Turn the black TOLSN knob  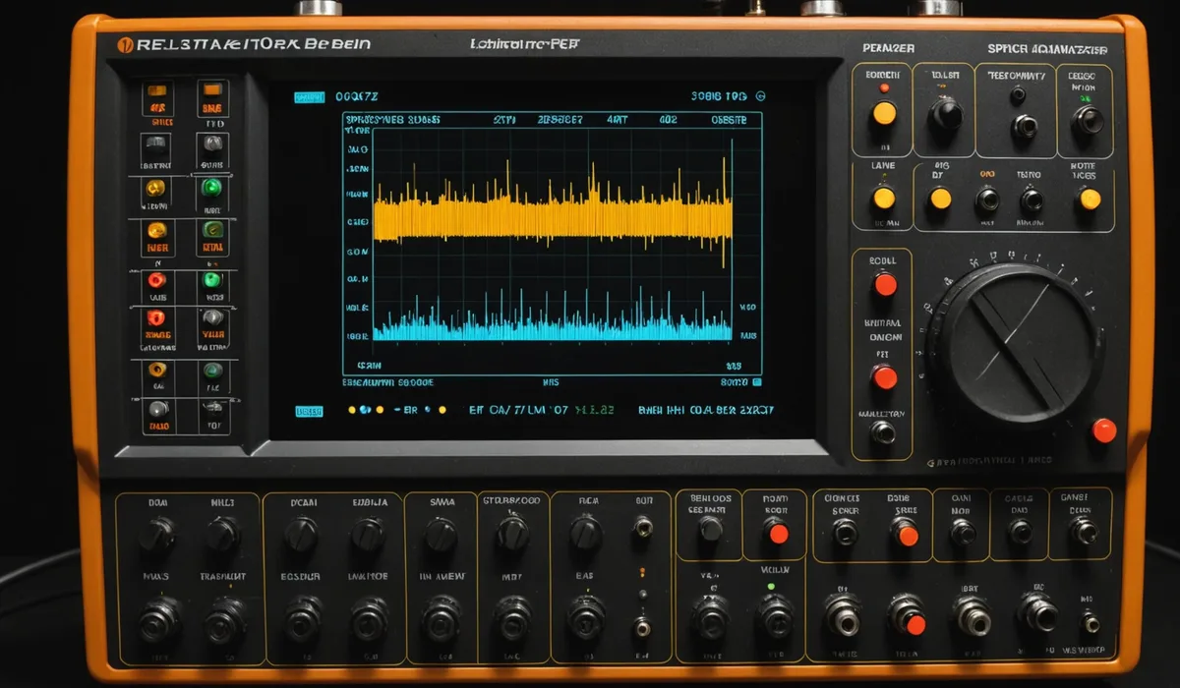pos(946,114)
